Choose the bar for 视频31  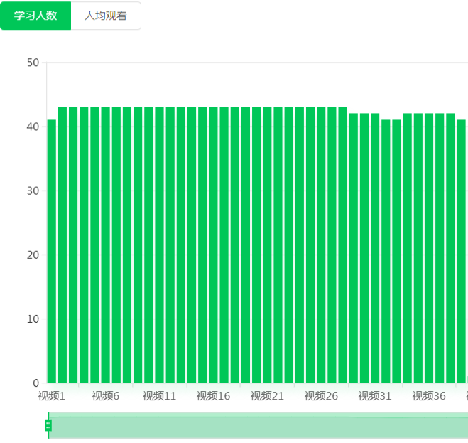point(375,248)
